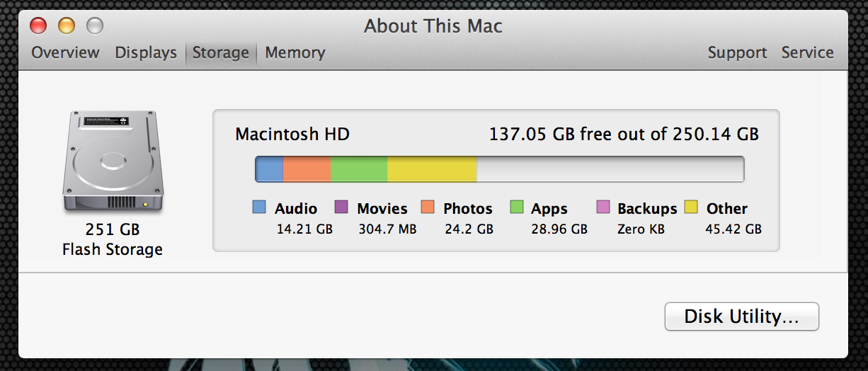Click the 24.2 GB photos value
This screenshot has width=868, height=371.
469,229
